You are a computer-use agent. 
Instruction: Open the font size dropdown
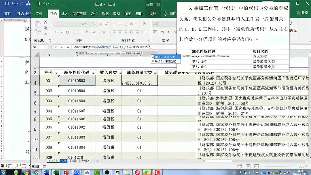click(94, 24)
